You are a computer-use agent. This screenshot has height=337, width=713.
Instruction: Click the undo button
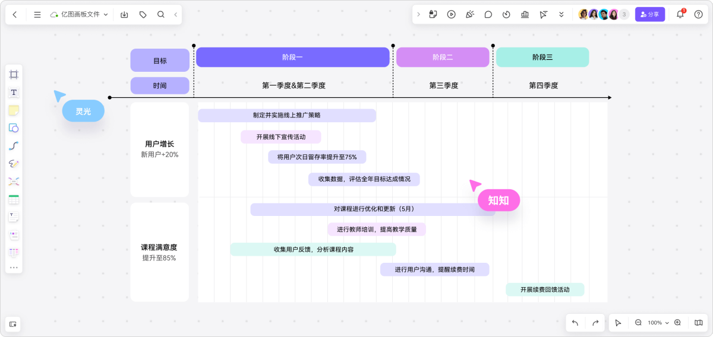pos(575,323)
